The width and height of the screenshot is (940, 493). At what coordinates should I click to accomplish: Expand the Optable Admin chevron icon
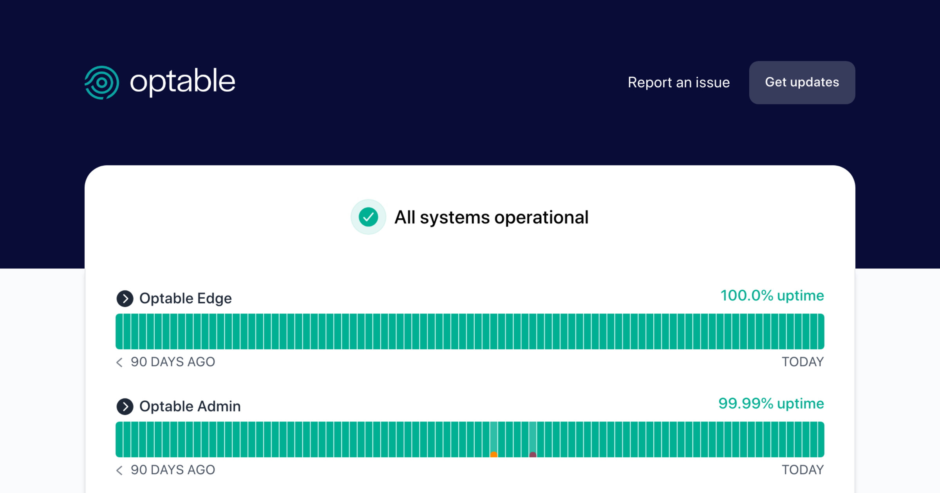click(125, 407)
